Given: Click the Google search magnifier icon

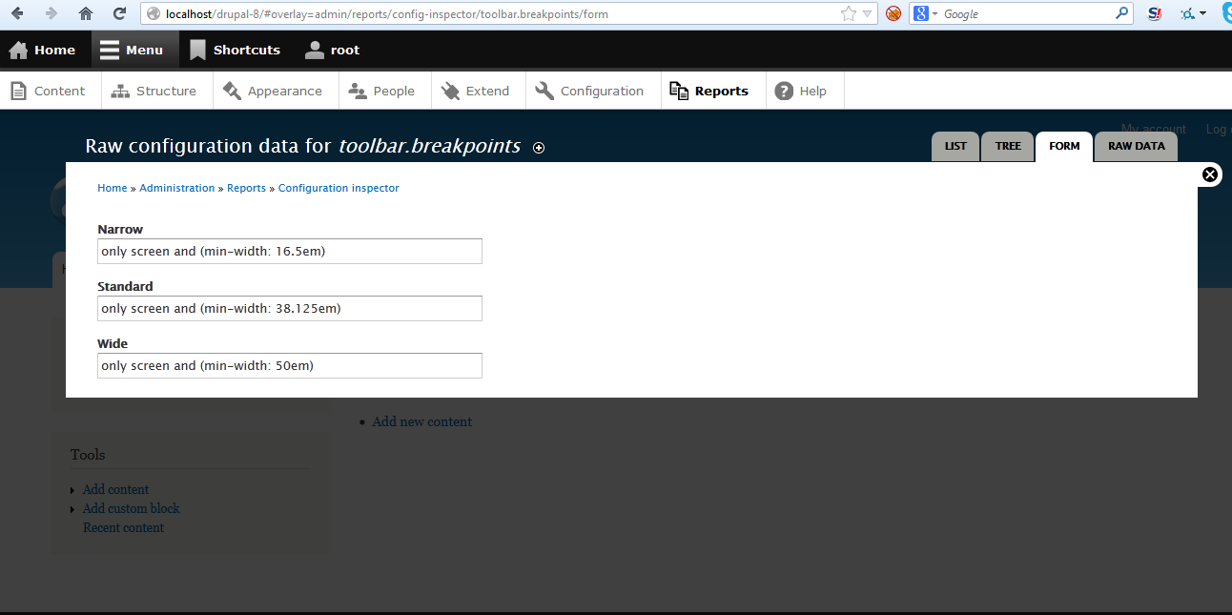Looking at the screenshot, I should point(1122,13).
